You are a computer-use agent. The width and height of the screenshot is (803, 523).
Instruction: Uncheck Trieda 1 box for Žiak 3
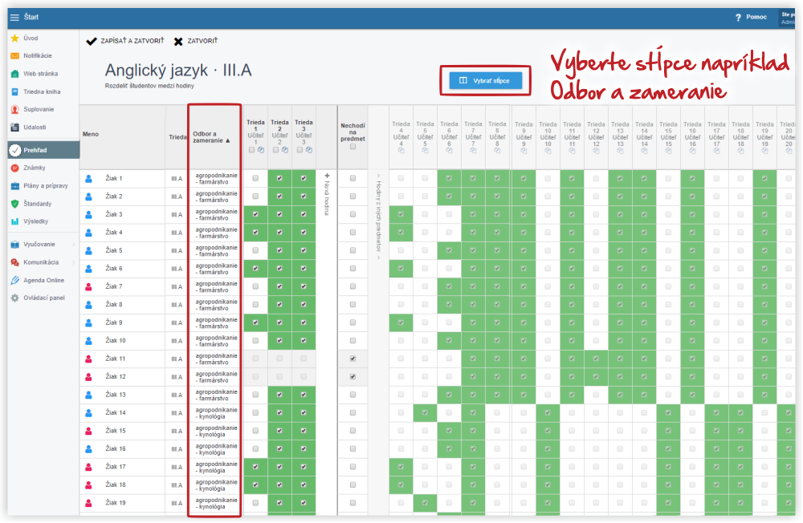[x=255, y=214]
